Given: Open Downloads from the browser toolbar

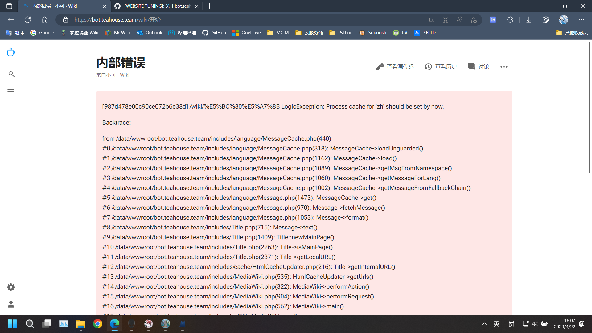Looking at the screenshot, I should [528, 19].
